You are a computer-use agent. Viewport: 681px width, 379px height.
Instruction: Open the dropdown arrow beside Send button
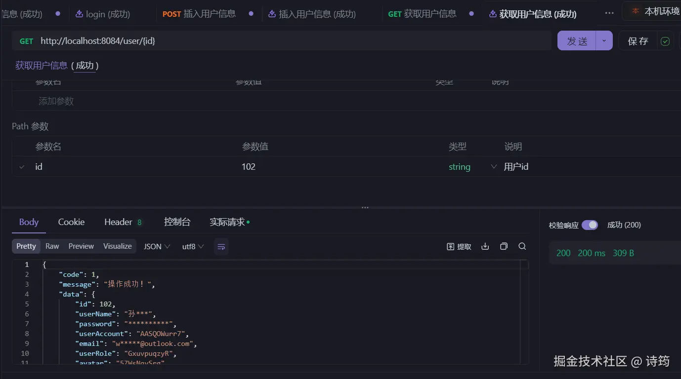[604, 41]
